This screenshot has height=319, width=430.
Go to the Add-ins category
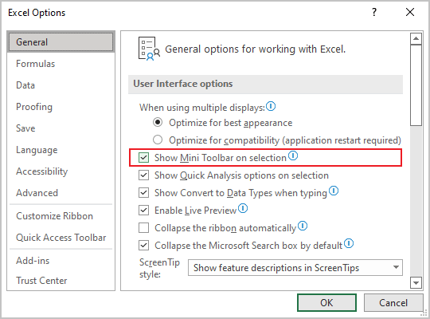pyautogui.click(x=61, y=261)
